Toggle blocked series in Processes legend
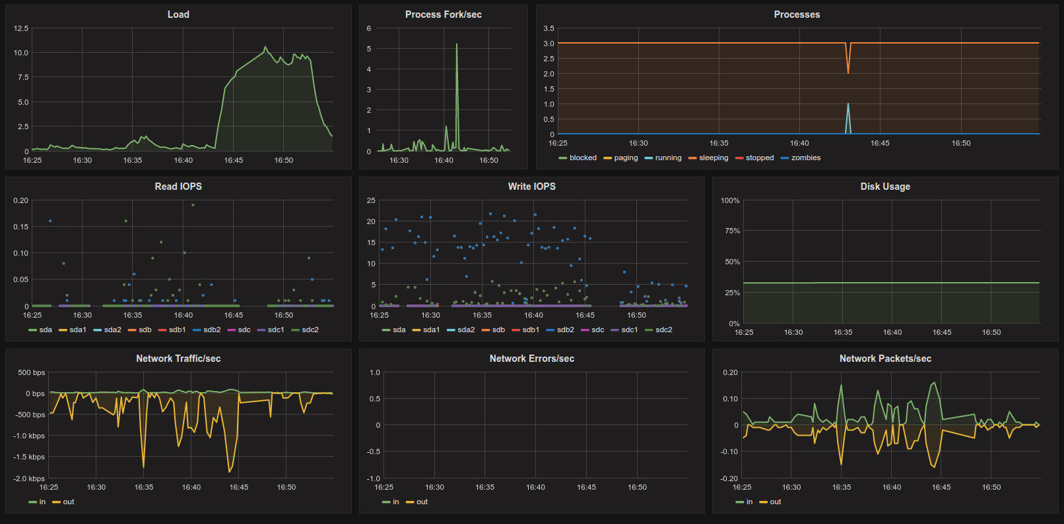1064x524 pixels. 578,158
